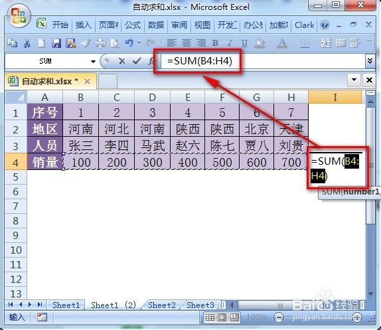381x330 pixels.
Task: Click the macro record status bar icon
Action: pos(42,317)
